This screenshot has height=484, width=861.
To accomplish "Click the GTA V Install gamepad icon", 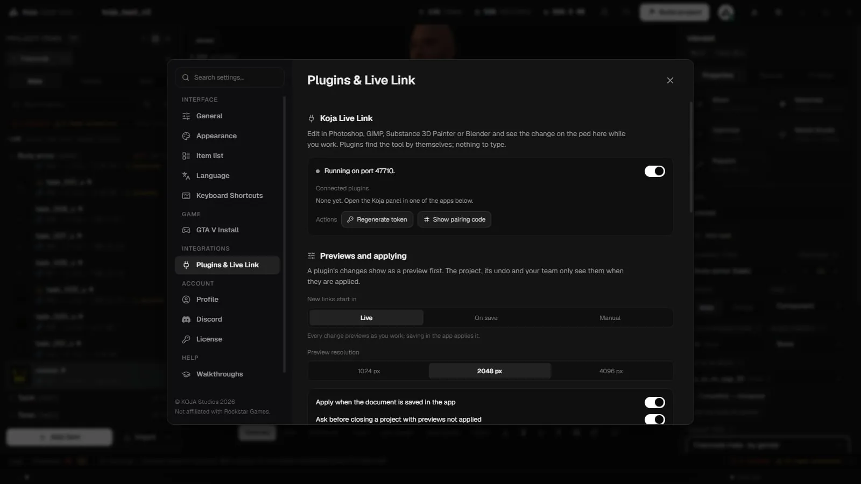I will tap(186, 230).
